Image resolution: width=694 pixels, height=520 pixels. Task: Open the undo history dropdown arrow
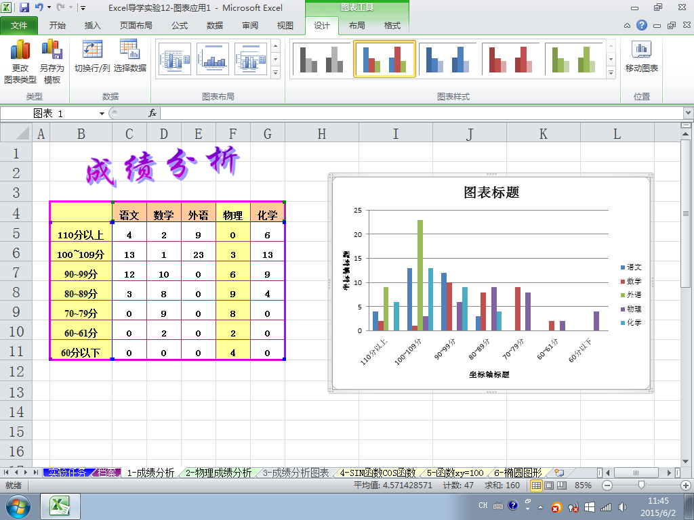[49, 7]
